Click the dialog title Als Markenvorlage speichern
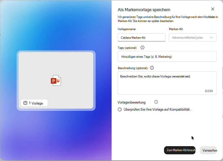The height and width of the screenshot is (161, 223). [144, 10]
